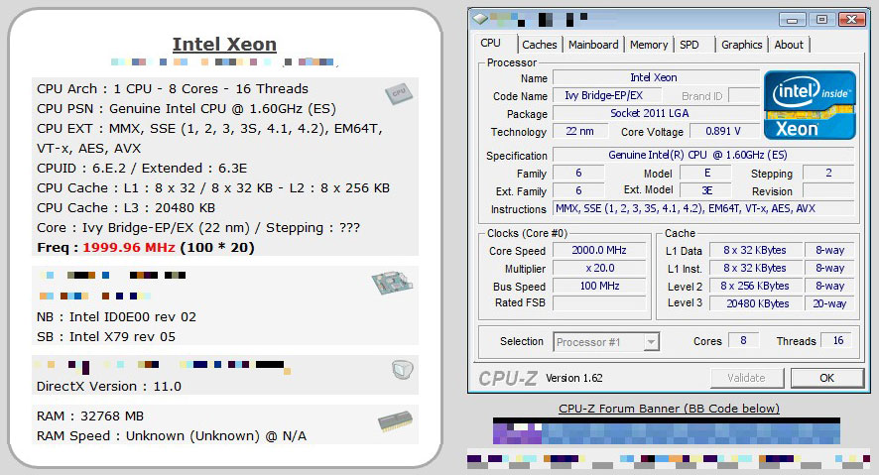Click the NB Intel ID0E00 rev 02 line

(117, 316)
